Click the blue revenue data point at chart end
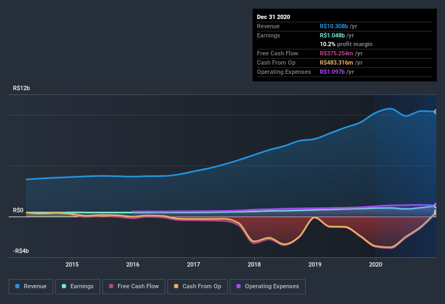The height and width of the screenshot is (304, 445). (x=435, y=112)
